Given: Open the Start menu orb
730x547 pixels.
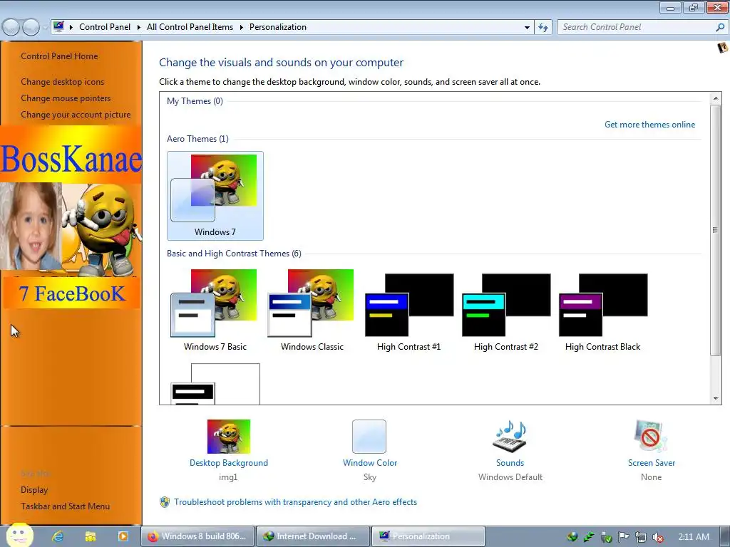Looking at the screenshot, I should pyautogui.click(x=19, y=535).
